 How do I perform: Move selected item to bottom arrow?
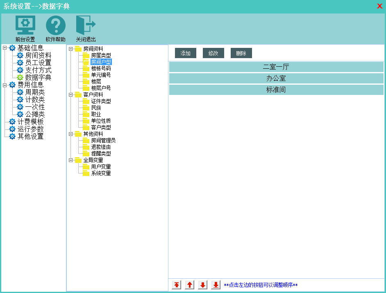pyautogui.click(x=216, y=285)
